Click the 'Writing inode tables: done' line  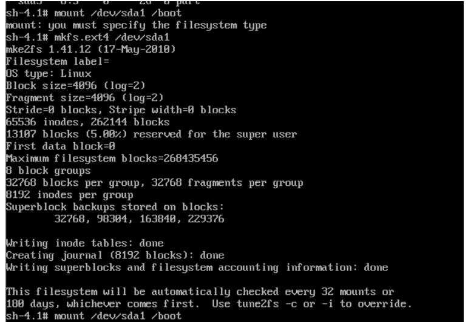click(85, 243)
